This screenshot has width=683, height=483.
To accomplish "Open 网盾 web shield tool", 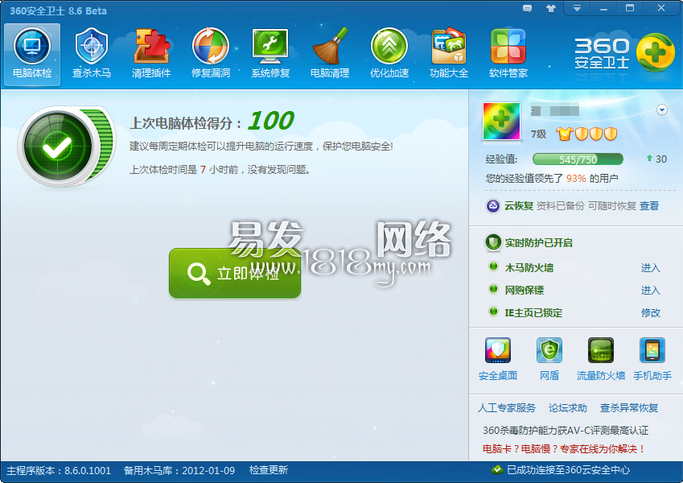I will click(549, 359).
